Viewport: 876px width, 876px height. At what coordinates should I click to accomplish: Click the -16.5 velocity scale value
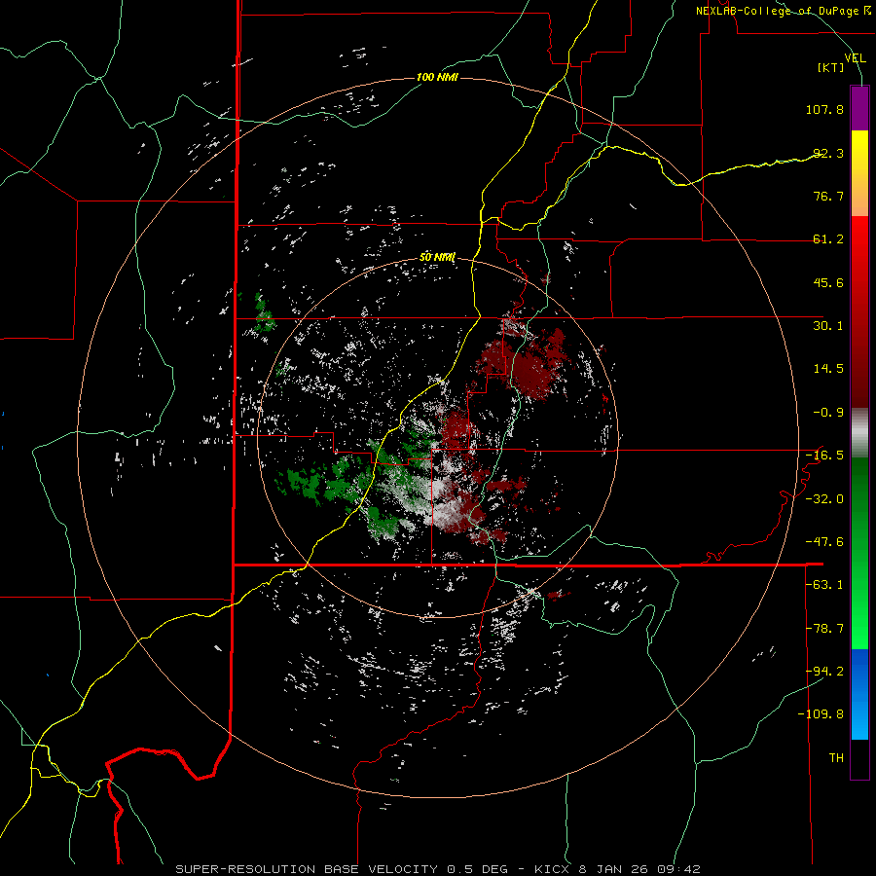point(824,456)
